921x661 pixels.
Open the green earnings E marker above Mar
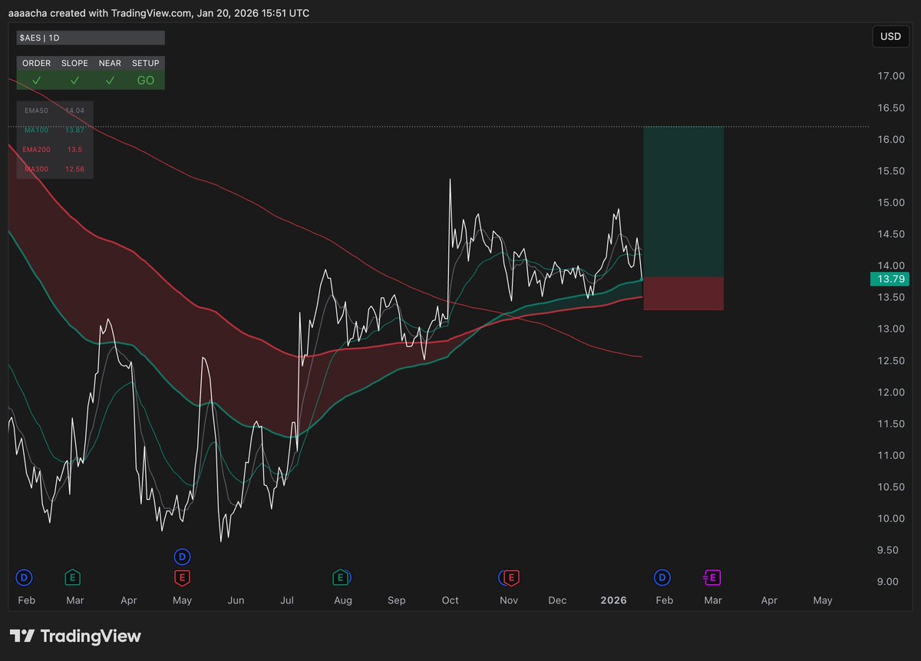tap(74, 577)
